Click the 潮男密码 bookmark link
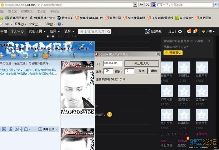 point(113,18)
